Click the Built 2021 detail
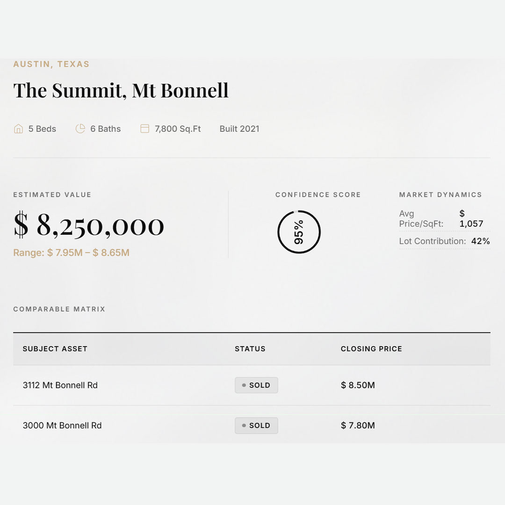Image resolution: width=505 pixels, height=505 pixels. [239, 129]
